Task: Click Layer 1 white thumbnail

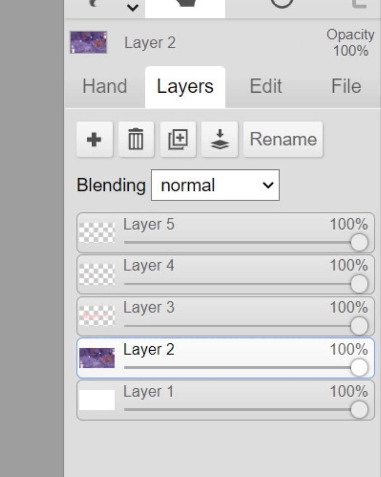Action: [x=97, y=400]
